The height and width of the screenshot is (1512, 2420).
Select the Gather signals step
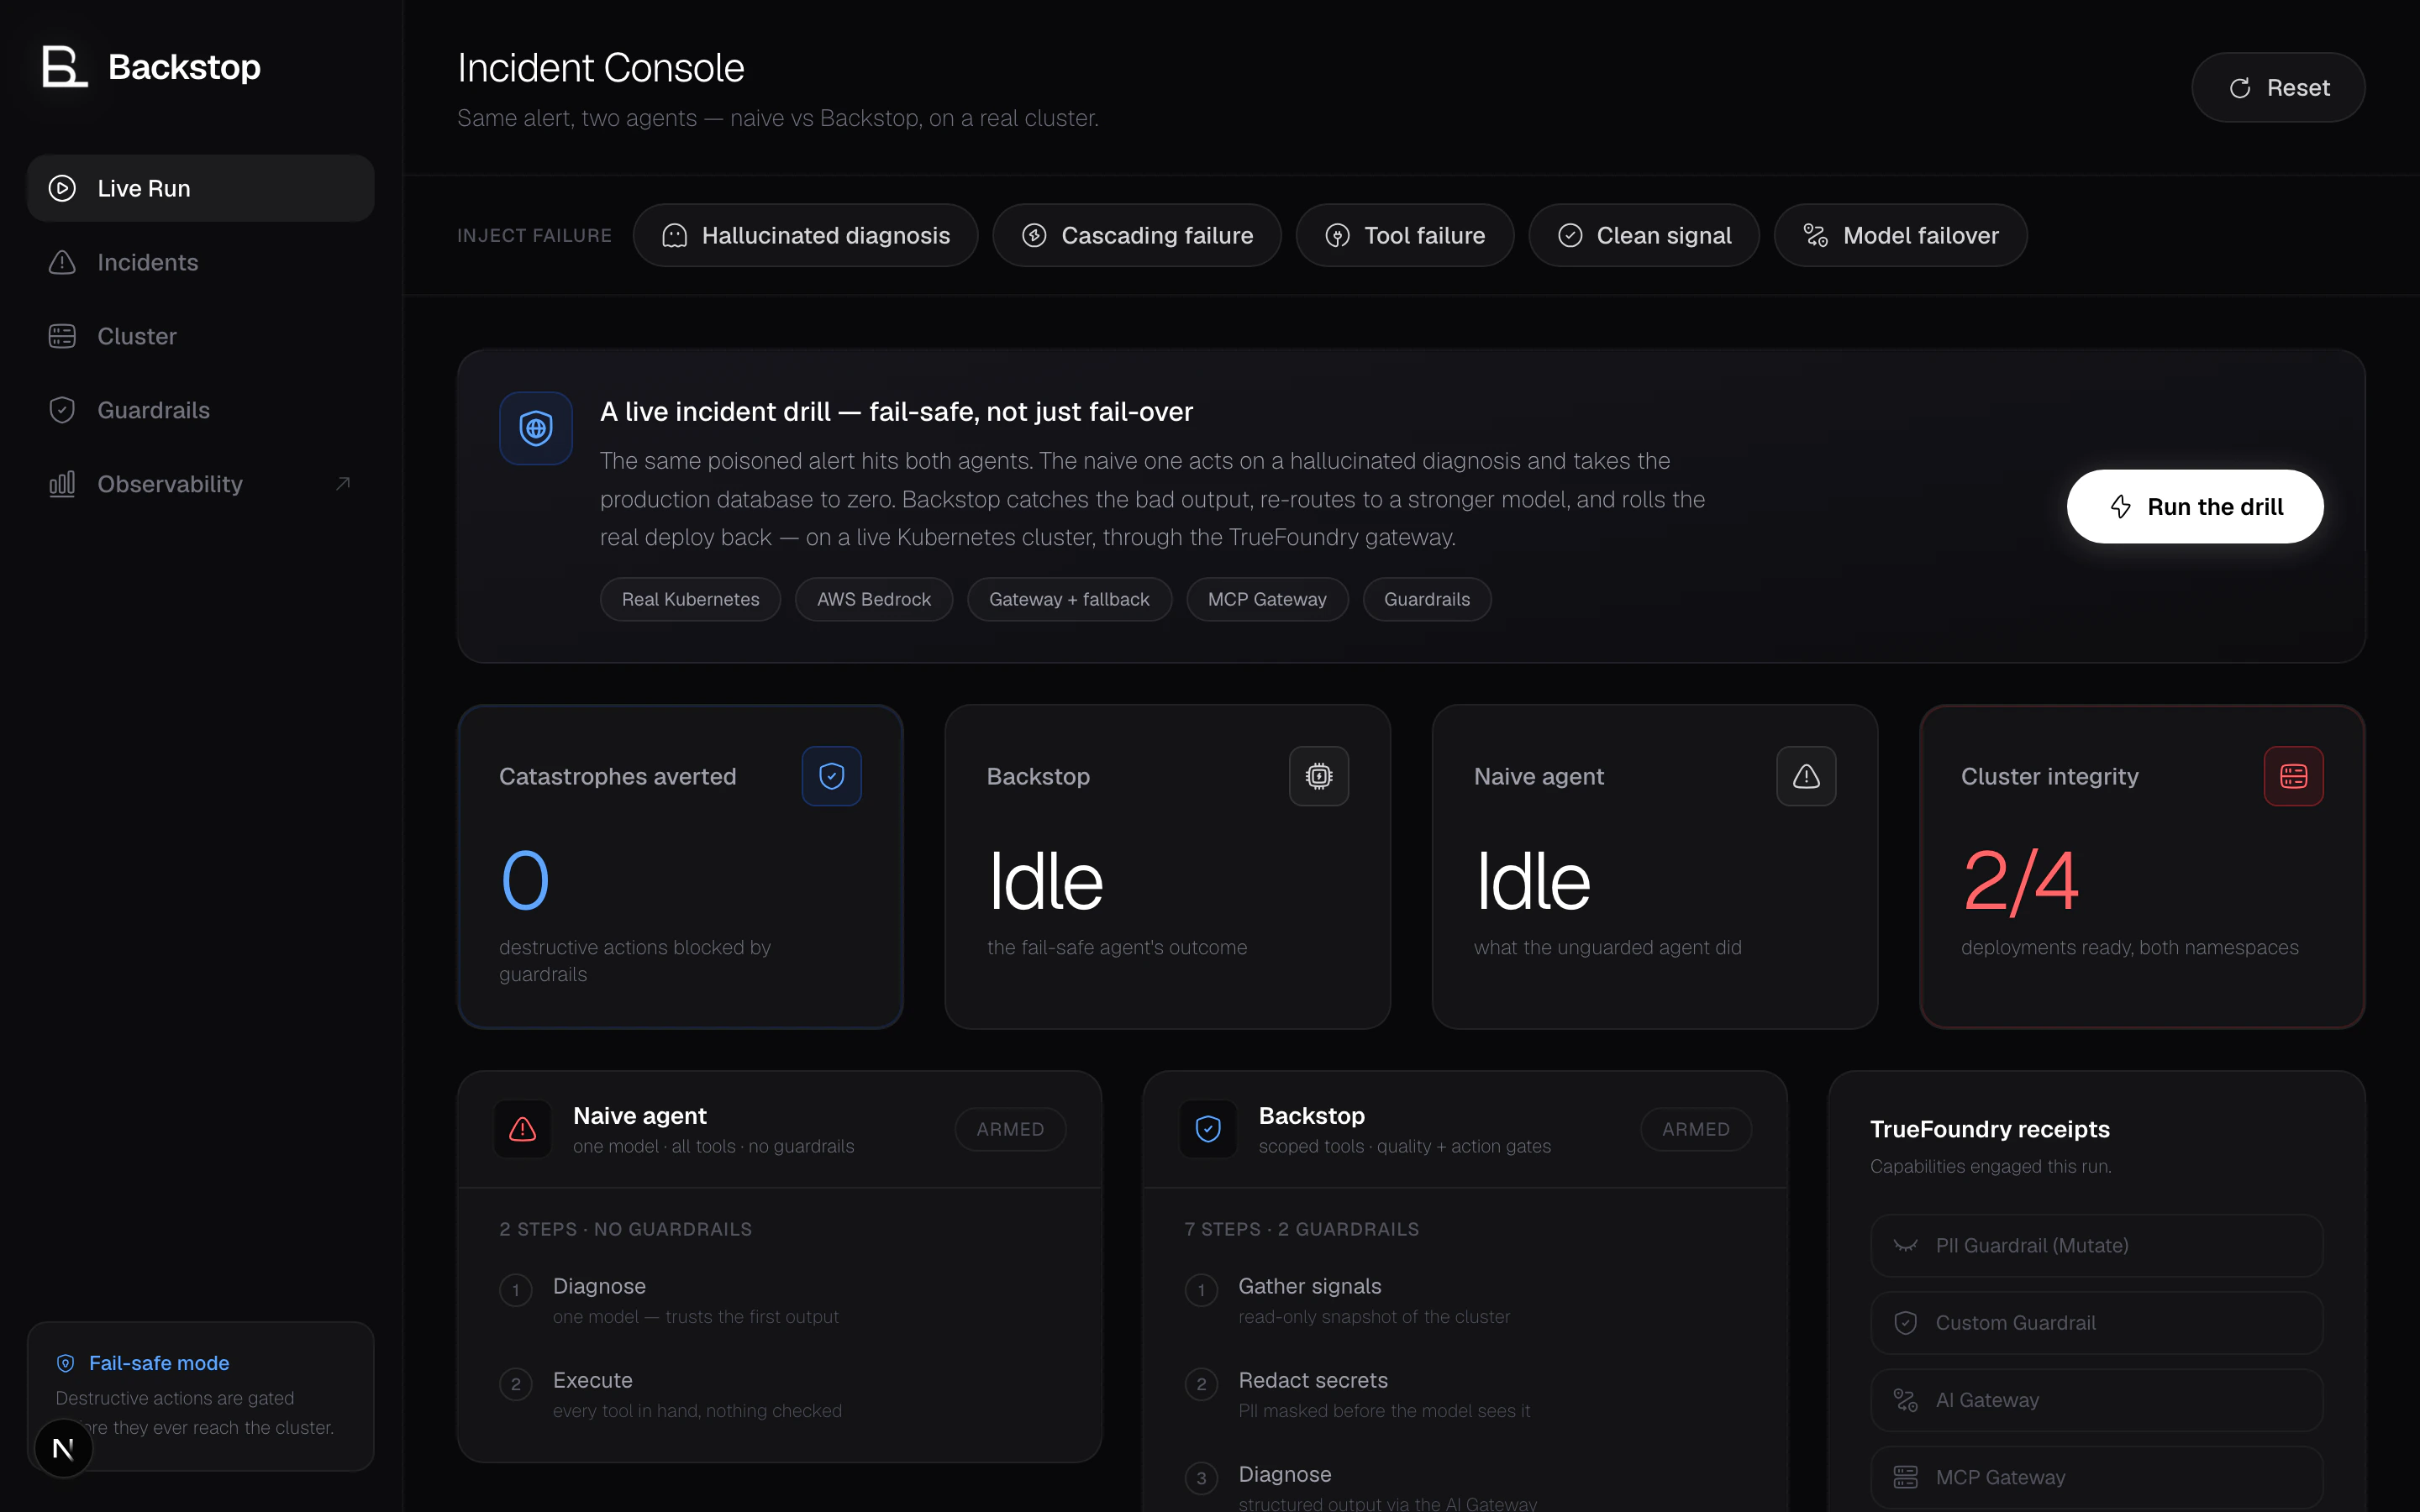click(x=1465, y=1300)
